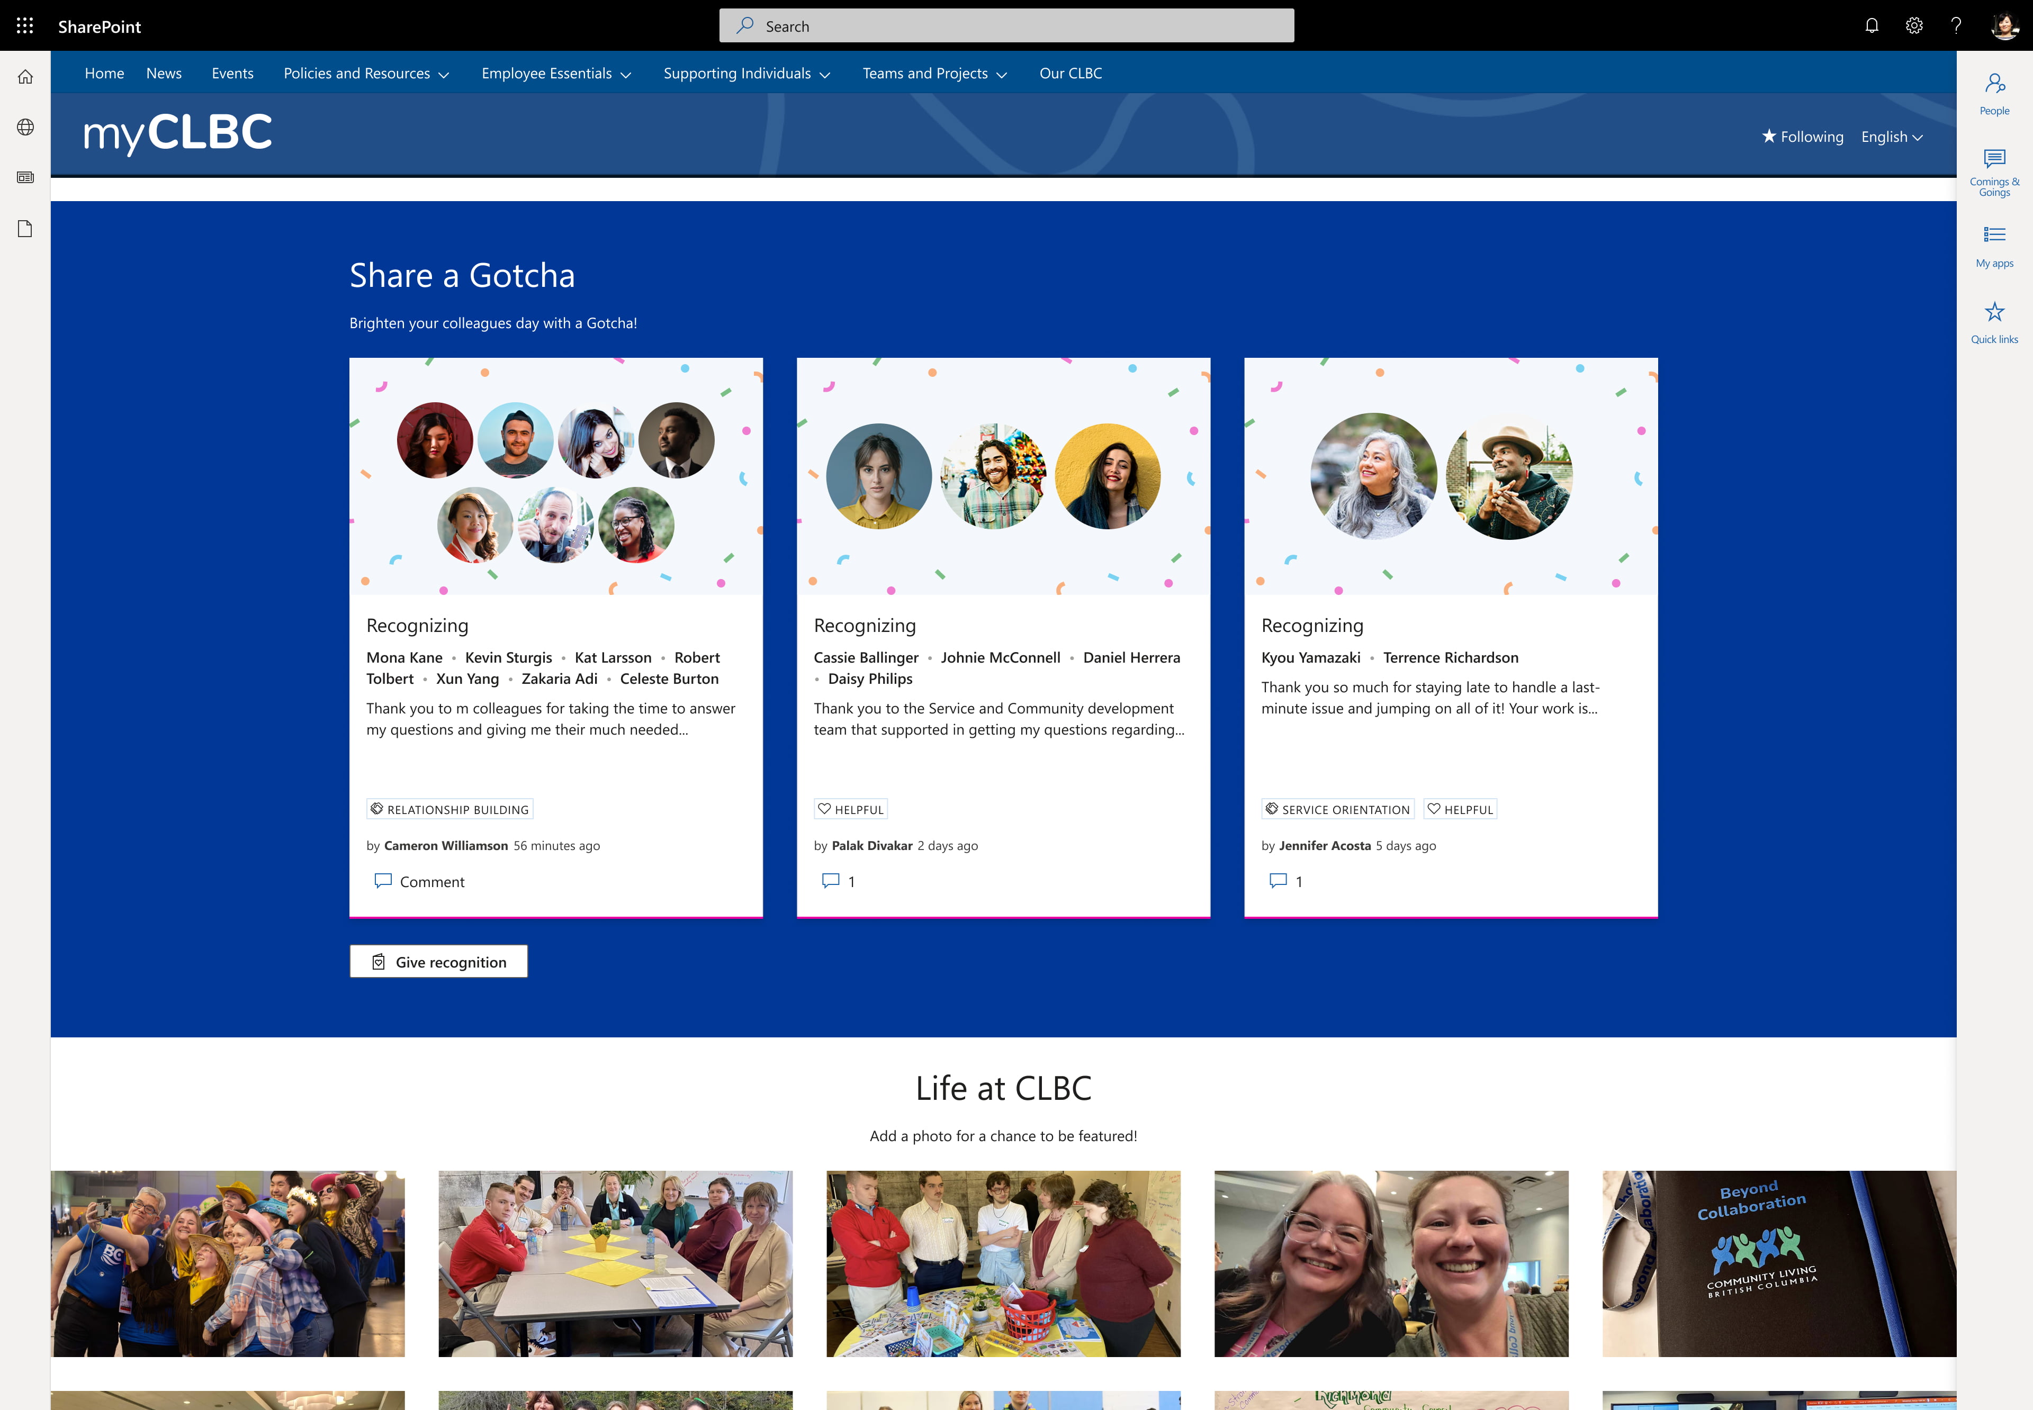Open SharePoint settings gear
The height and width of the screenshot is (1410, 2033).
1914,25
